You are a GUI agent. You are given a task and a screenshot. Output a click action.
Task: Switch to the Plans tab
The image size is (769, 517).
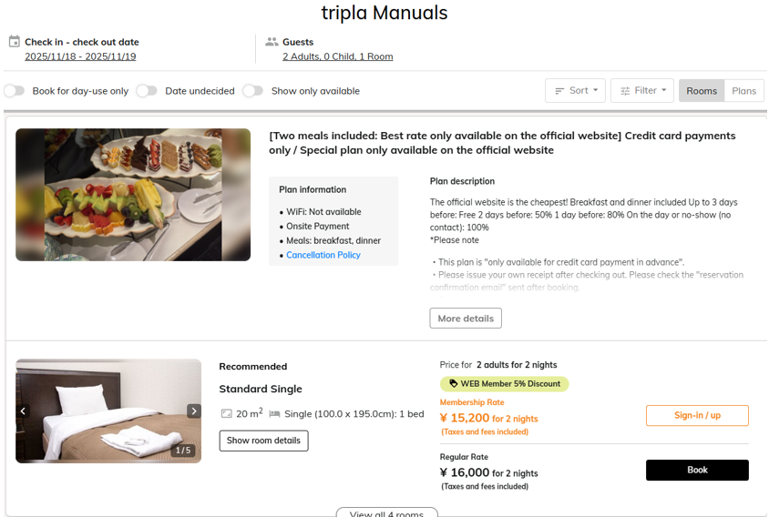pos(743,91)
